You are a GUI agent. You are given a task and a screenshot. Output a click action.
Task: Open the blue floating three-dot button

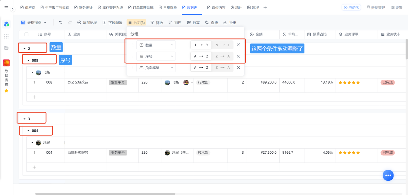click(388, 175)
